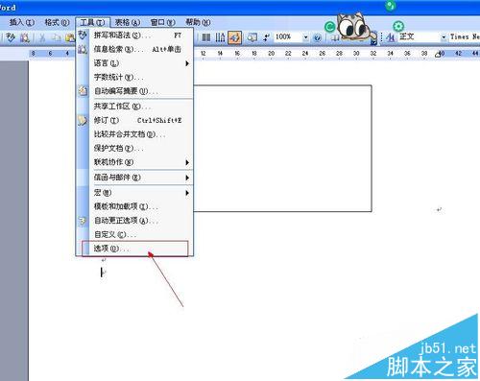
Task: Click the right indent marker on ruler
Action: coord(439,55)
